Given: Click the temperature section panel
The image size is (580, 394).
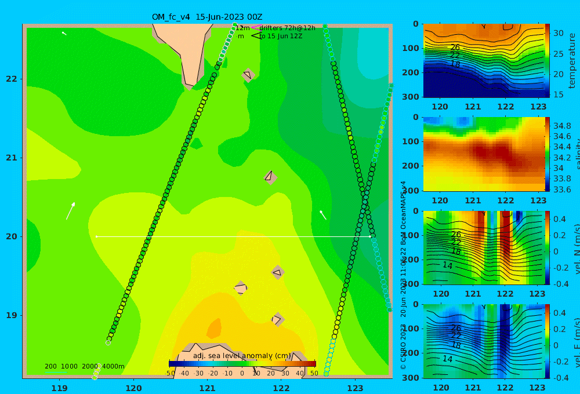Looking at the screenshot, I should [x=484, y=61].
